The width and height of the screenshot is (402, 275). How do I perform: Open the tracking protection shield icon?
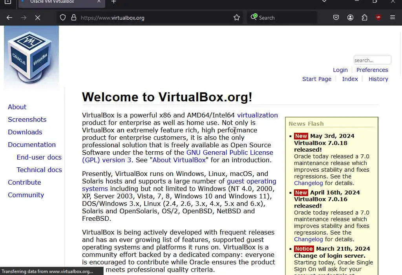tap(63, 17)
